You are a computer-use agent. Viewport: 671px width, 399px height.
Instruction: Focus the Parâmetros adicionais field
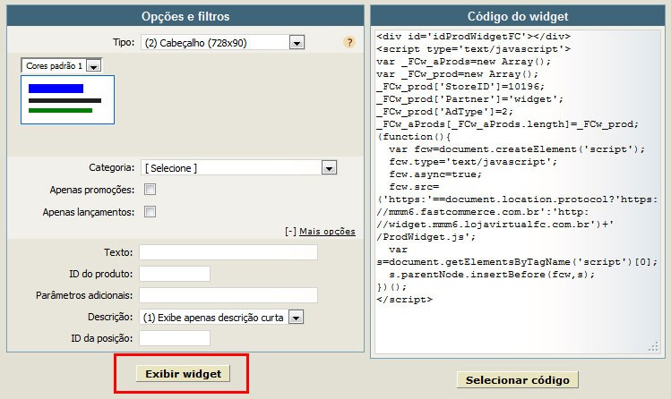click(228, 294)
